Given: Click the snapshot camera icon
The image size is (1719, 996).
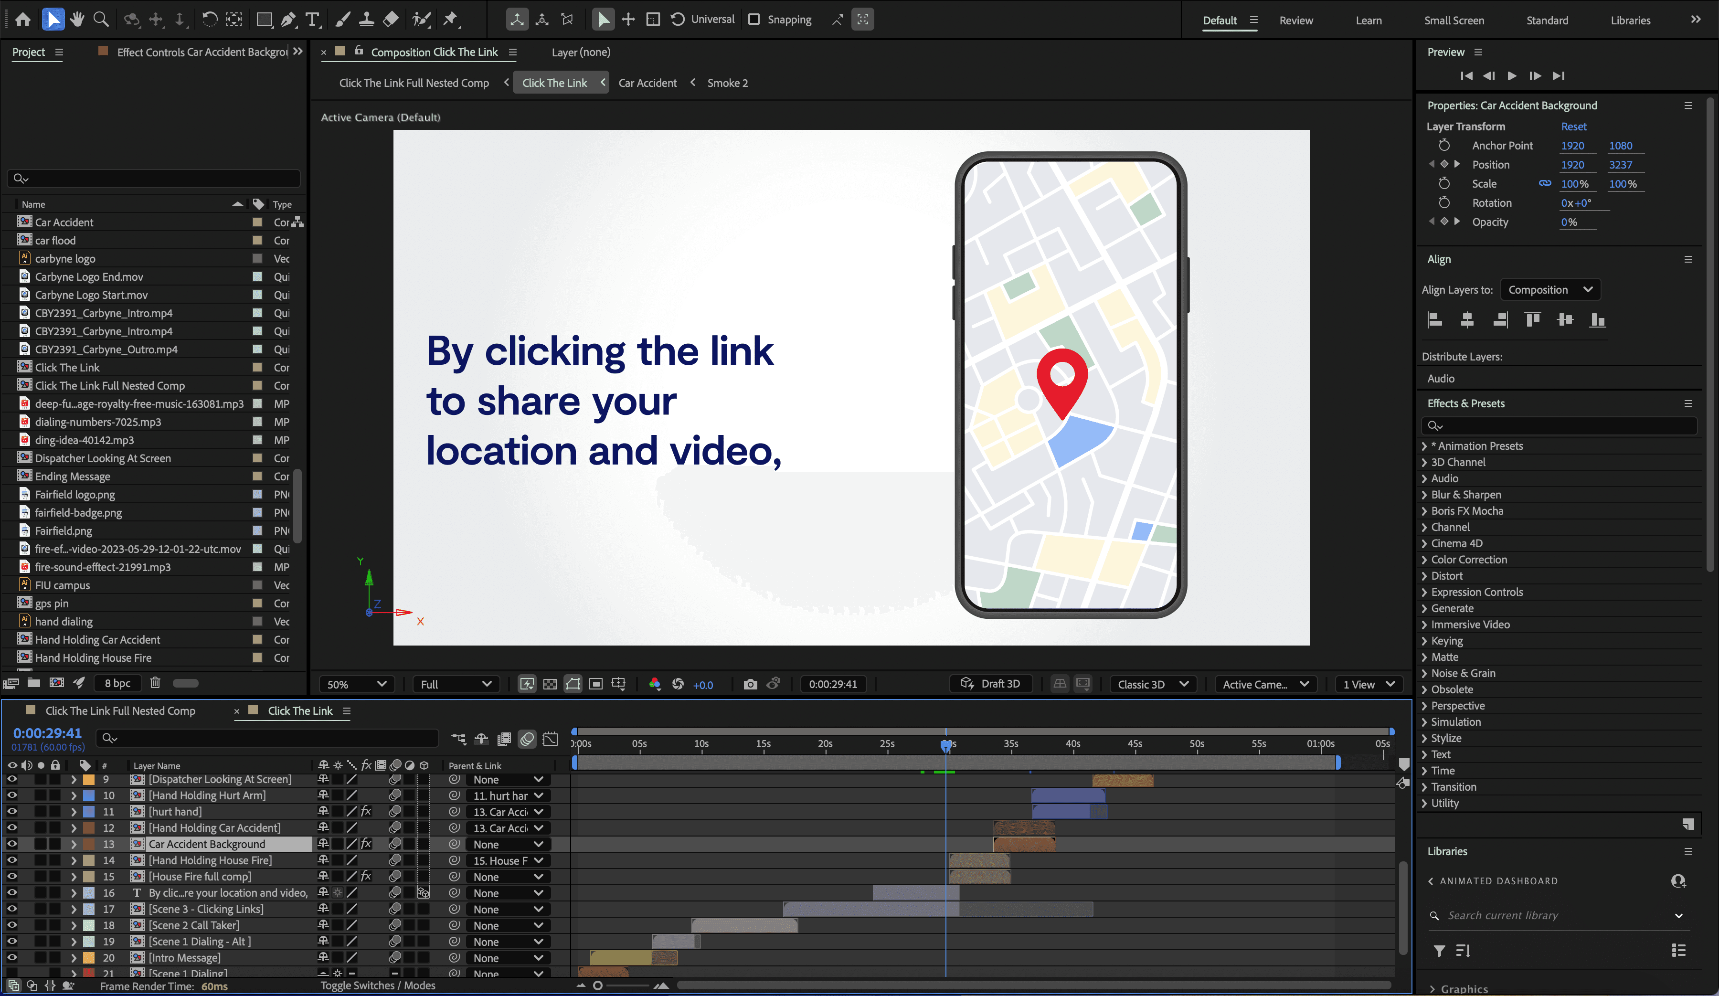Looking at the screenshot, I should (x=750, y=684).
